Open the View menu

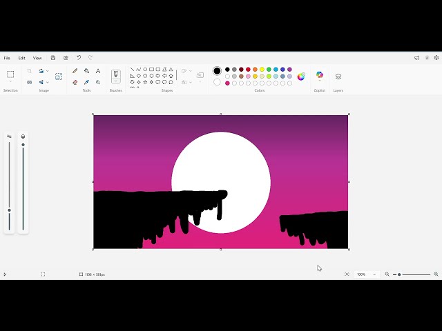[x=37, y=58]
